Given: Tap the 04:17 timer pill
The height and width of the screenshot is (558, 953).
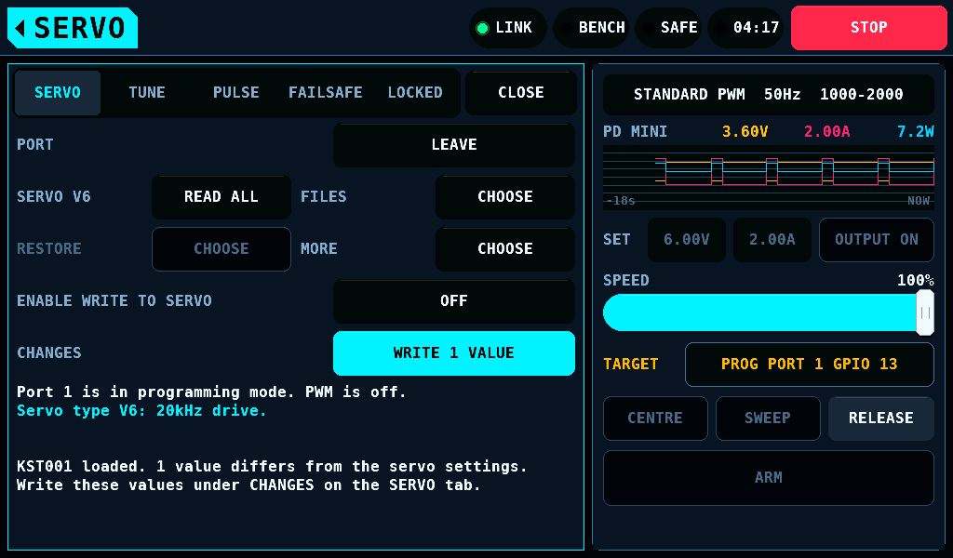Looking at the screenshot, I should tap(745, 28).
